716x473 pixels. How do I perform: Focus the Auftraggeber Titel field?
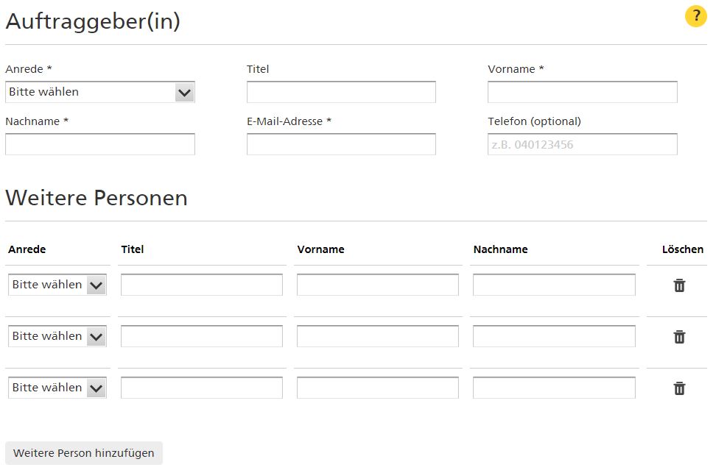pos(341,92)
